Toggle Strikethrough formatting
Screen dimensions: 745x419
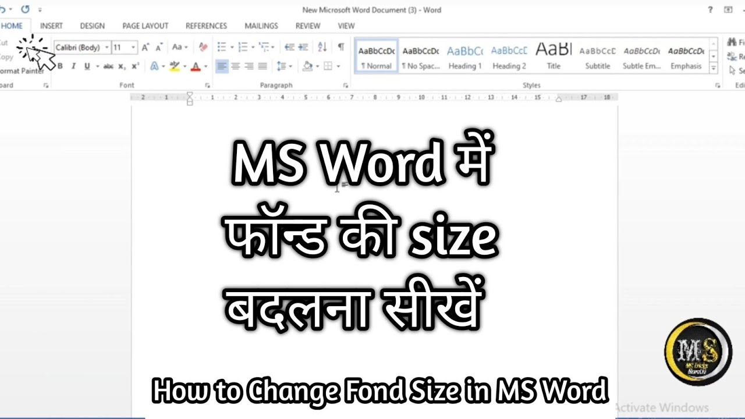point(108,66)
